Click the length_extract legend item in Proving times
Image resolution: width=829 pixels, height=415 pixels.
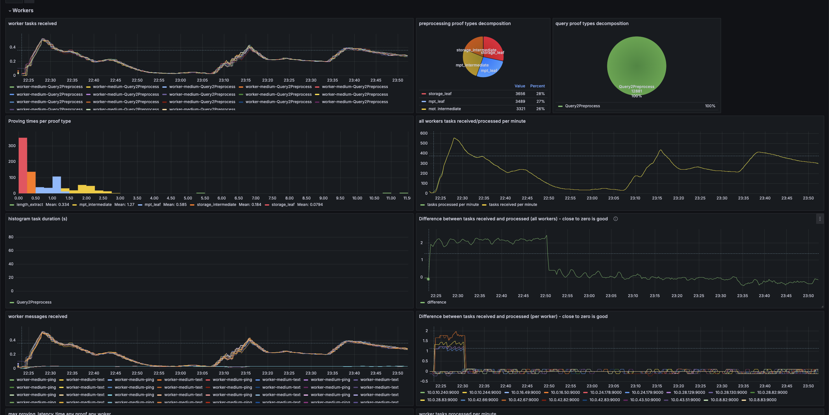coord(30,205)
